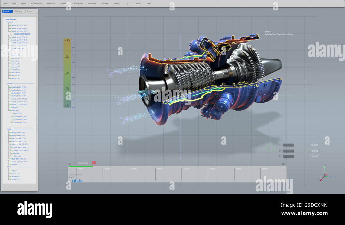This screenshot has width=345, height=225.
Task: Click the gray field beside value 000080
Action: [288, 151]
